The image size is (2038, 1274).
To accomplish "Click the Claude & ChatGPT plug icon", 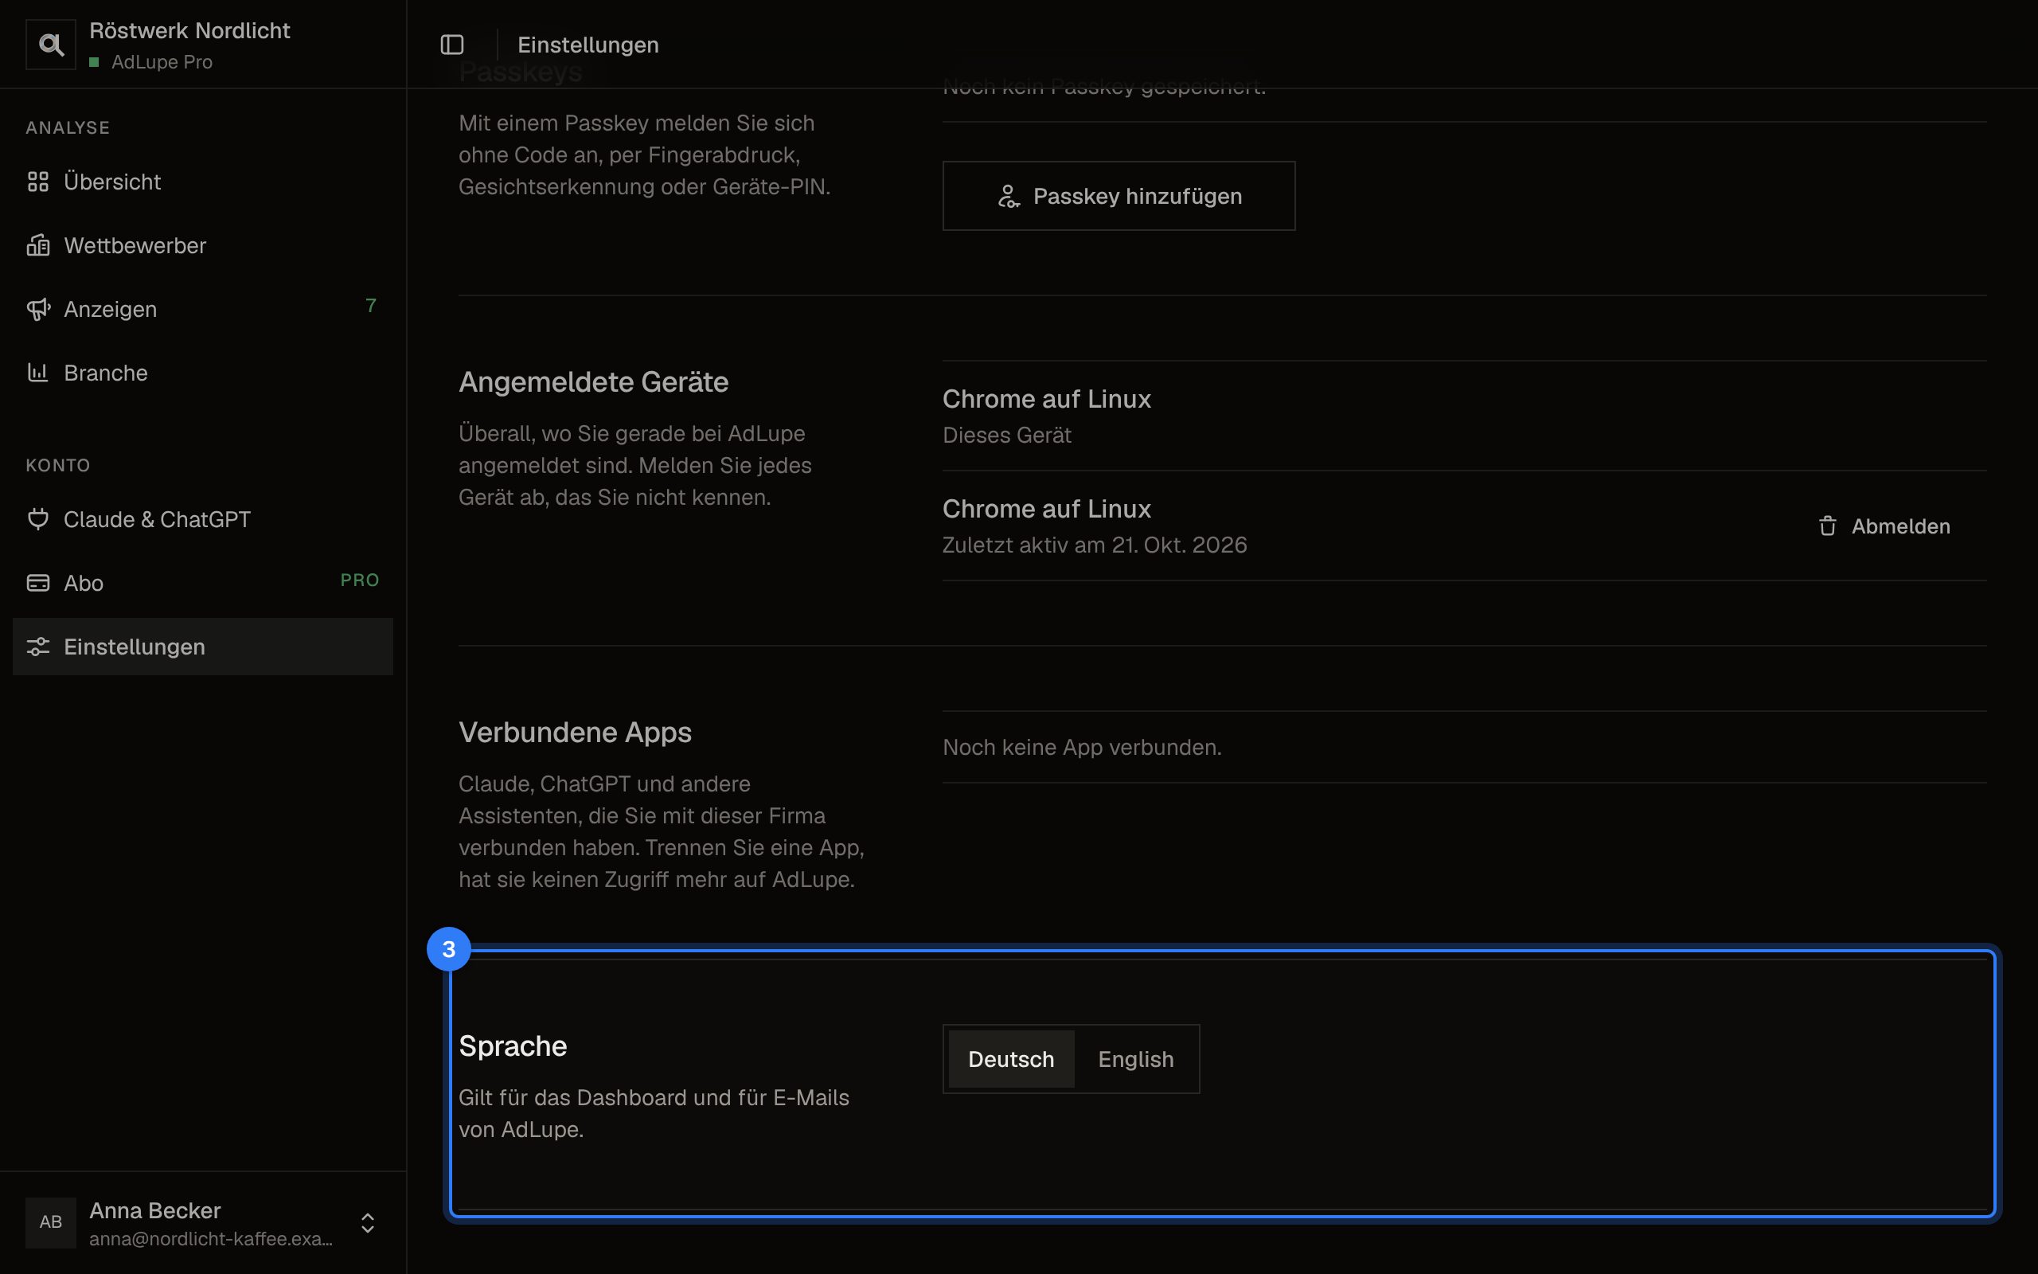I will (38, 519).
